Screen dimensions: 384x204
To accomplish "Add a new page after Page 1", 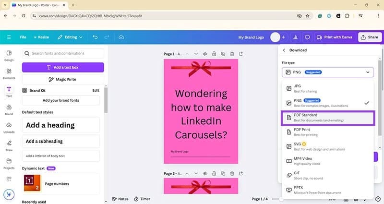I will [241, 54].
